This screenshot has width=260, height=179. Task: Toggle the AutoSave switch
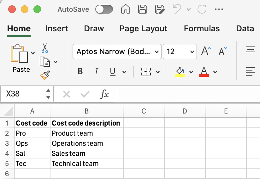click(104, 9)
